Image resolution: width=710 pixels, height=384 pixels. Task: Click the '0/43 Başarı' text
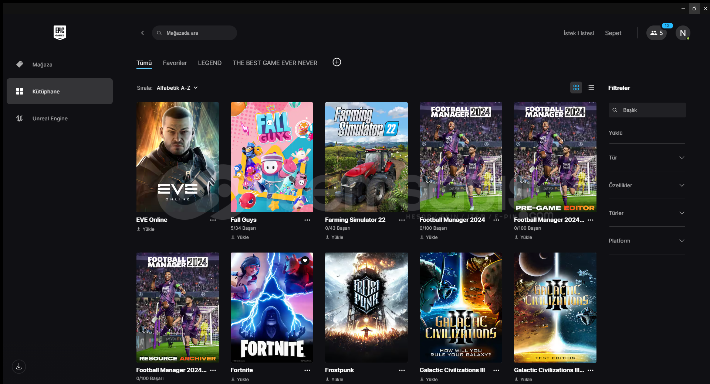338,228
